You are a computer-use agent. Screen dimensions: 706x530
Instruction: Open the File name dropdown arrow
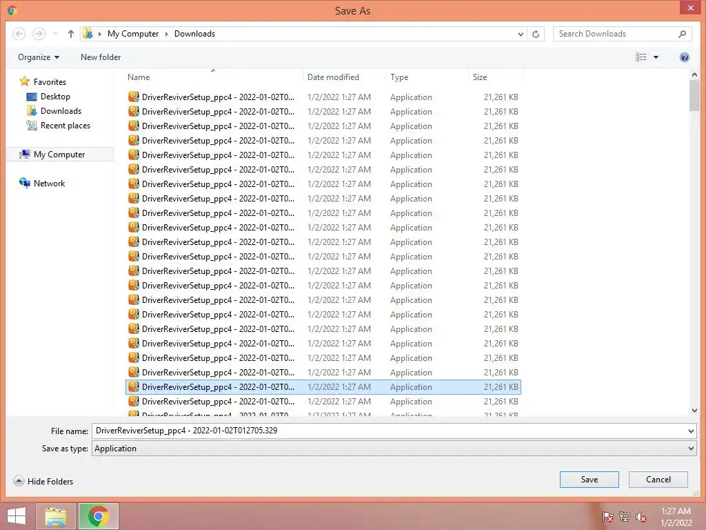[x=691, y=431]
